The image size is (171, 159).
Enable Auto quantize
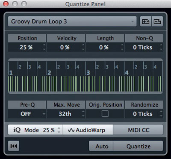click(x=101, y=146)
